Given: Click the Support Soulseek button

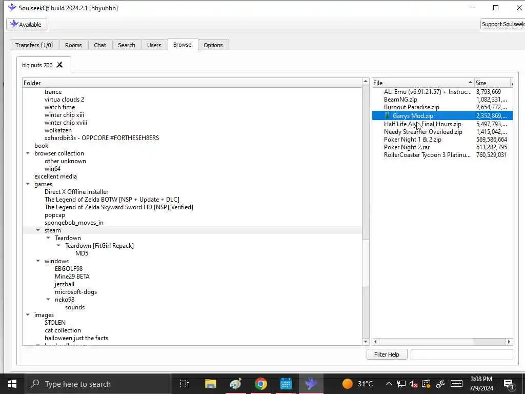Looking at the screenshot, I should click(x=502, y=24).
